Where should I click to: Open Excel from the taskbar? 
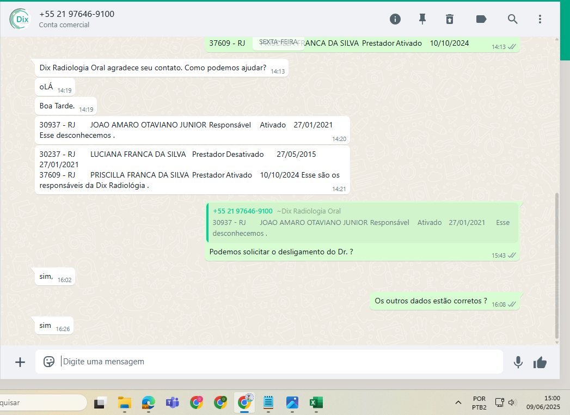coord(316,402)
